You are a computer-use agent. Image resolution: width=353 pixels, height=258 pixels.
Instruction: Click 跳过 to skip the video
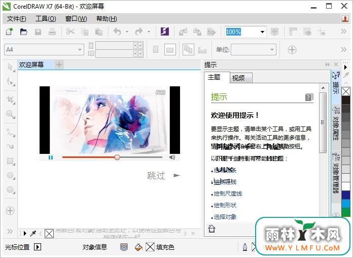coord(156,175)
